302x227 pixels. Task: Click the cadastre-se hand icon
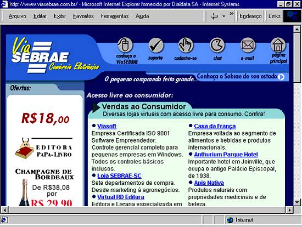[x=186, y=45]
